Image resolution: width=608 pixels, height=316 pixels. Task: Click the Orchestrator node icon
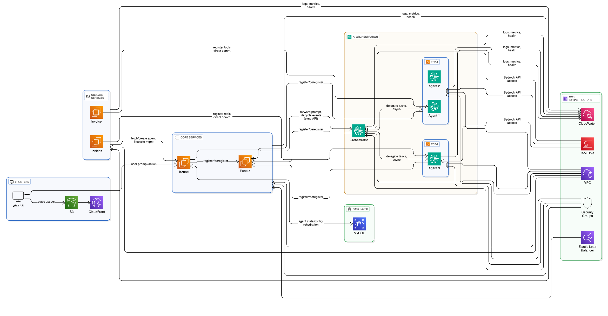358,131
